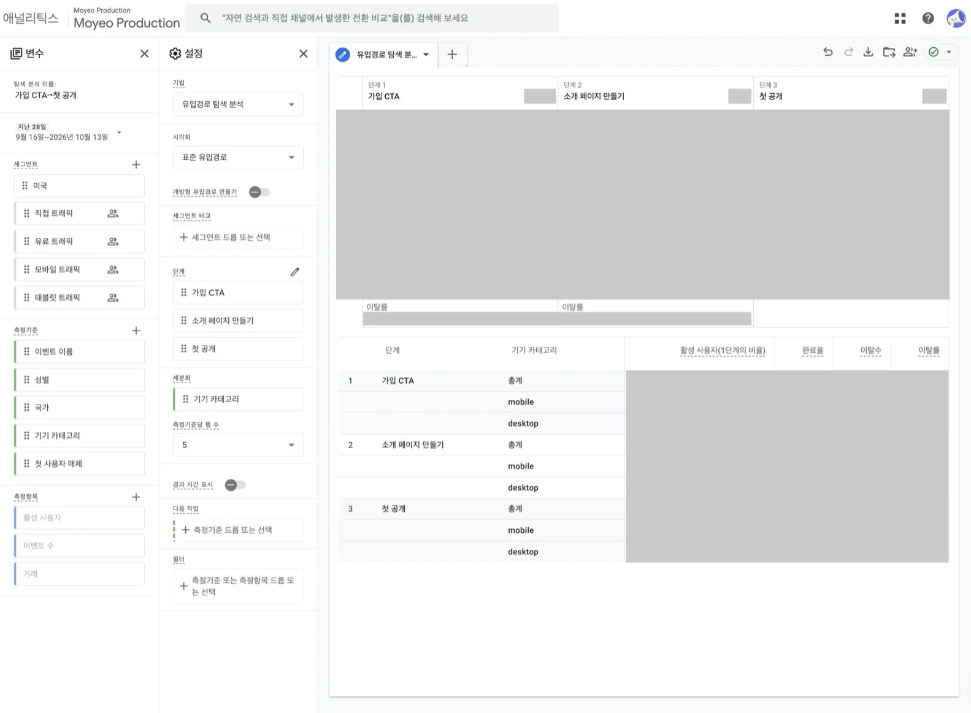Toggle 경과 시간 표시 switch

pyautogui.click(x=235, y=485)
